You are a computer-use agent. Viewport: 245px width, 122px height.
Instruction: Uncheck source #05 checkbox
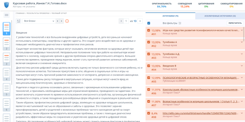tap(149, 77)
